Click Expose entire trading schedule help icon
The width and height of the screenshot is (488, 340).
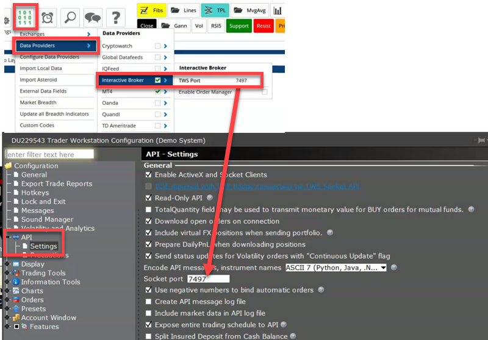[283, 324]
